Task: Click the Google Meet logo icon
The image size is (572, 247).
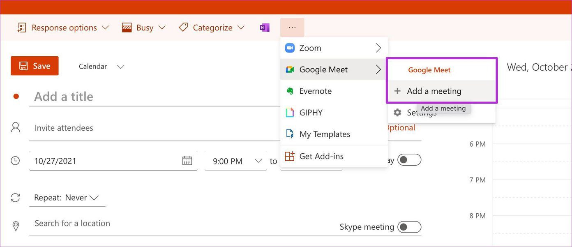Action: click(x=290, y=69)
